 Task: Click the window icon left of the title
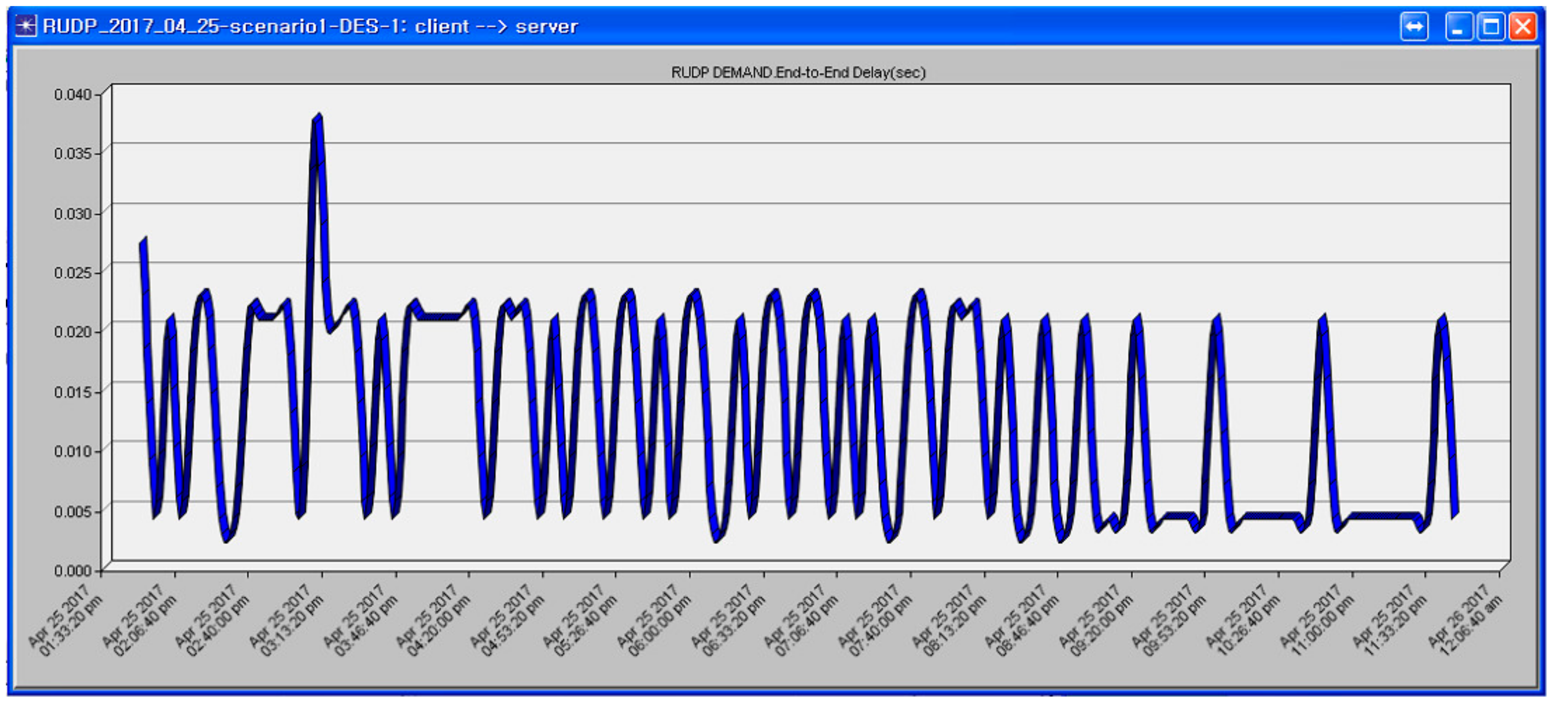26,26
